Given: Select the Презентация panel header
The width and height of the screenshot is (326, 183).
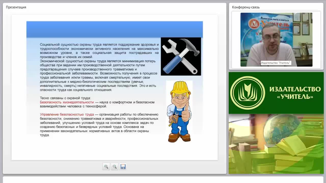Looking at the screenshot, I should point(16,7).
